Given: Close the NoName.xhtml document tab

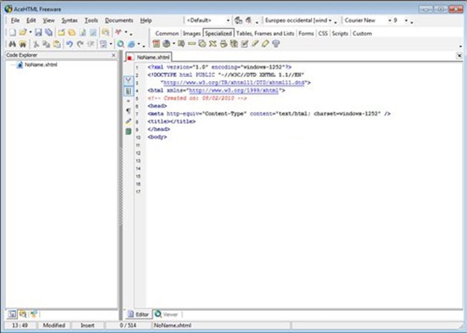Looking at the screenshot, I should [x=459, y=56].
